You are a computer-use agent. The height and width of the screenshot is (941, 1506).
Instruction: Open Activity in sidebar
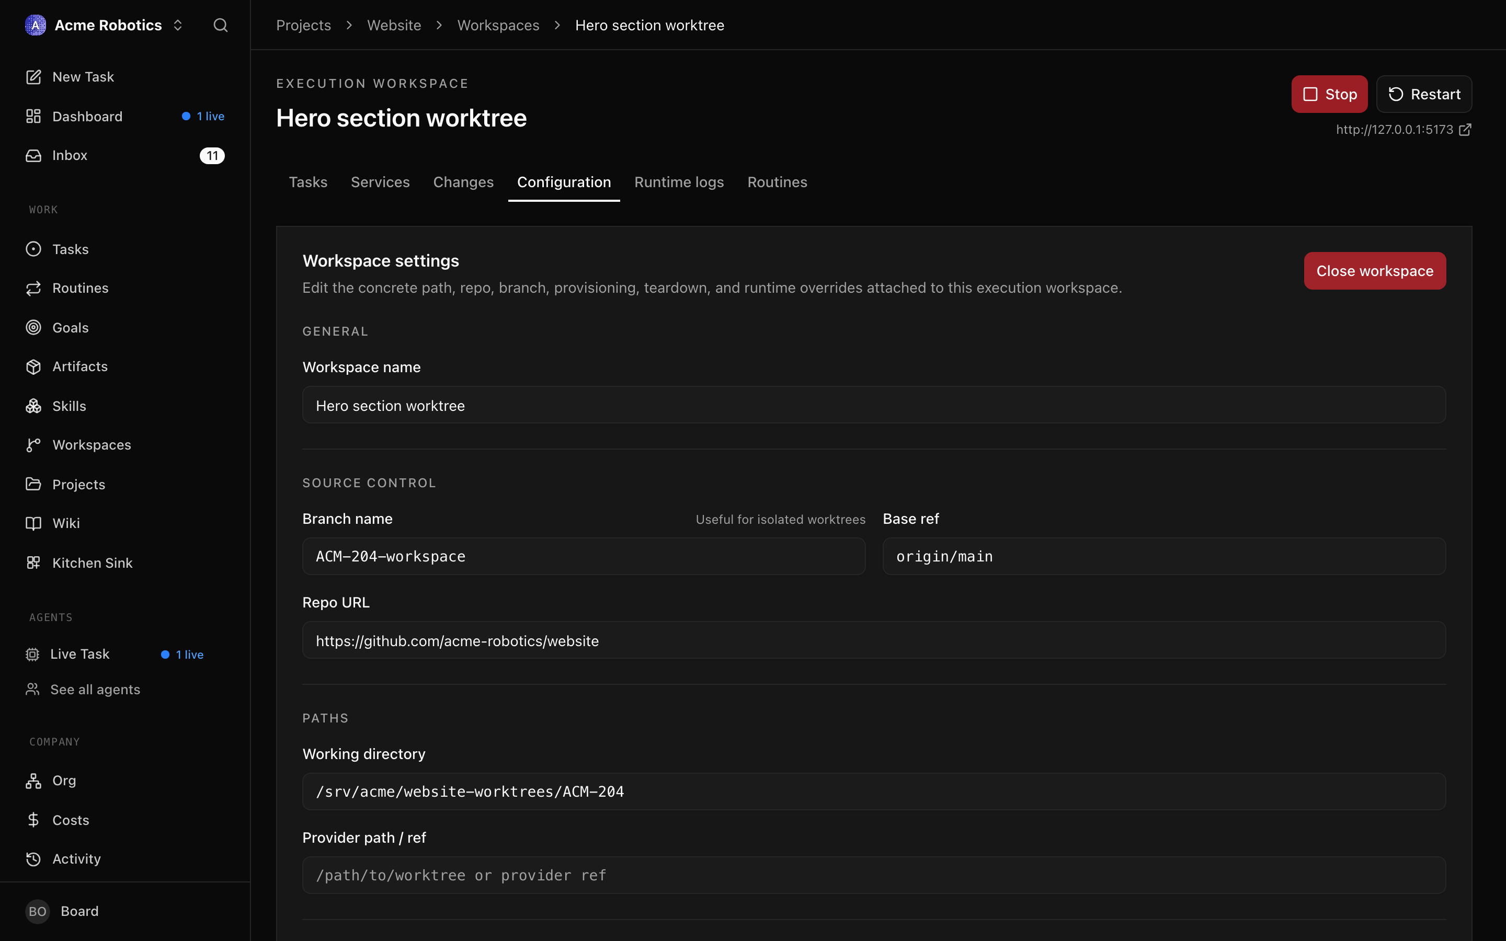125,859
